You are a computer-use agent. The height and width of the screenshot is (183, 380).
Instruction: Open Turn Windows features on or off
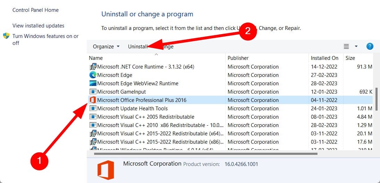point(45,40)
